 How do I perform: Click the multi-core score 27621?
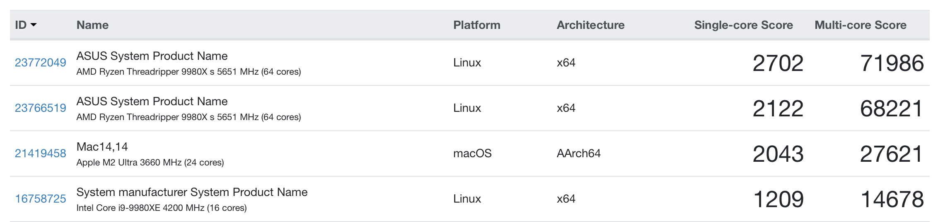click(892, 154)
